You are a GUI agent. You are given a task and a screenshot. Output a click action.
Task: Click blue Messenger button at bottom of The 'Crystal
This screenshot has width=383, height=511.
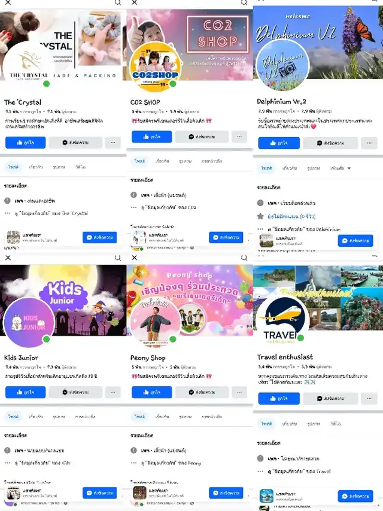click(x=100, y=237)
